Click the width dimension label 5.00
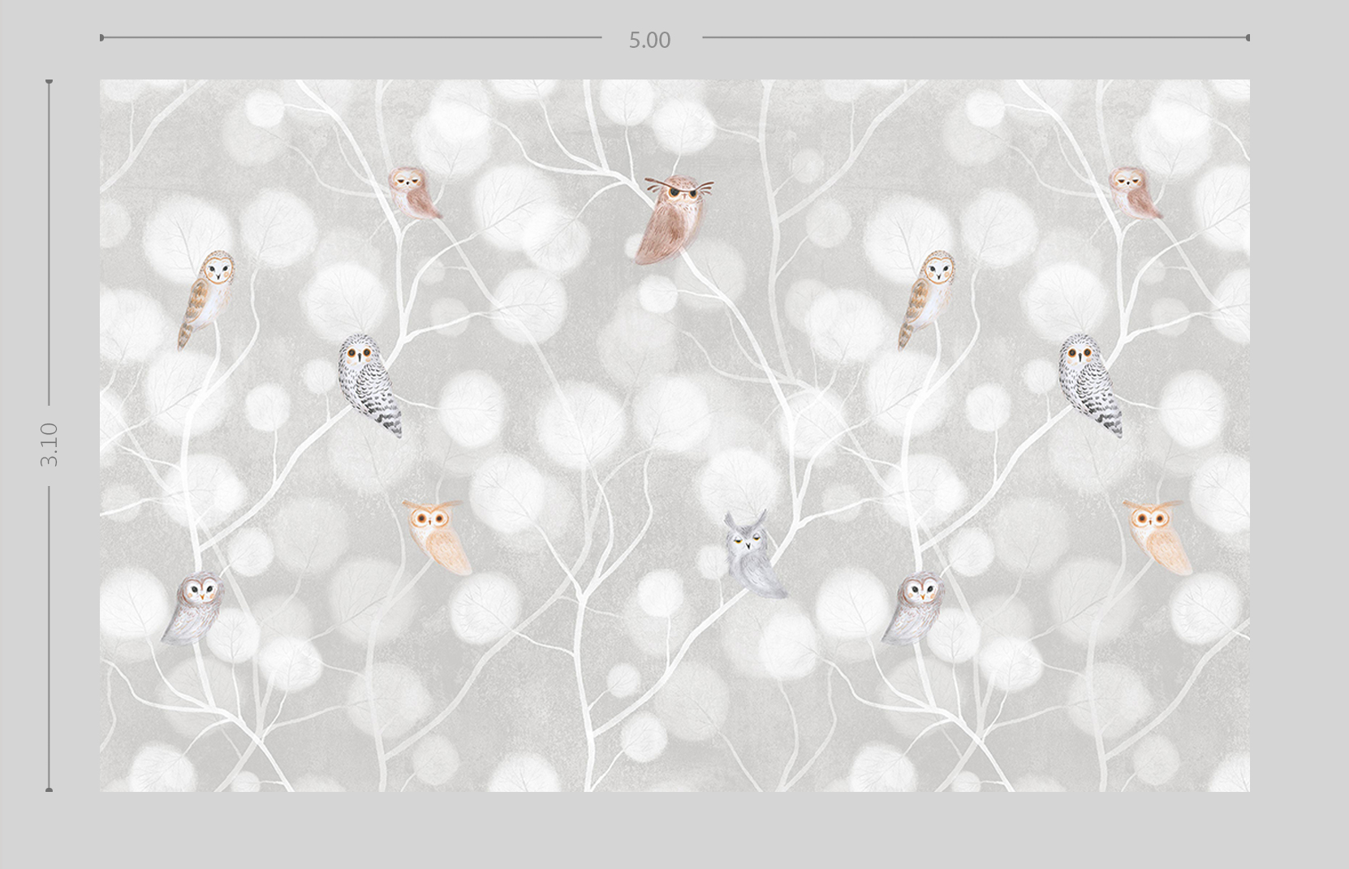The image size is (1349, 869). click(x=649, y=40)
